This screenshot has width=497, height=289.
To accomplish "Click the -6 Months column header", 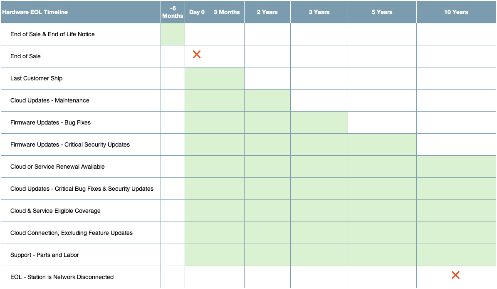I will click(x=173, y=12).
